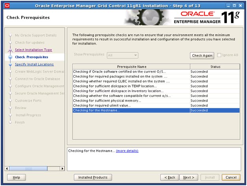Click the Check Again button
Image resolution: width=247 pixels, height=186 pixels.
tap(202, 56)
